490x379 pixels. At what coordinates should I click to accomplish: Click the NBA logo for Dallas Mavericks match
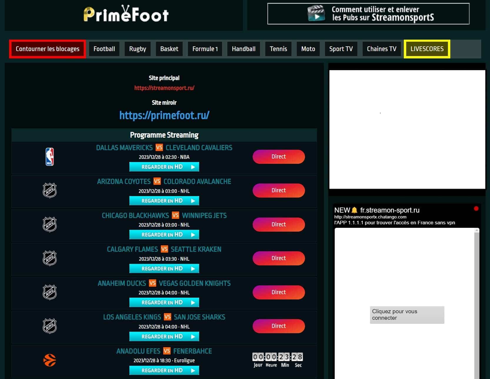point(50,157)
